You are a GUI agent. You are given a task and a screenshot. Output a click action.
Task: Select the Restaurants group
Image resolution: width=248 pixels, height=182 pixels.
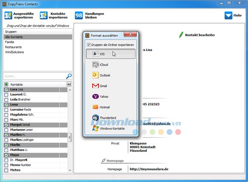click(13, 47)
